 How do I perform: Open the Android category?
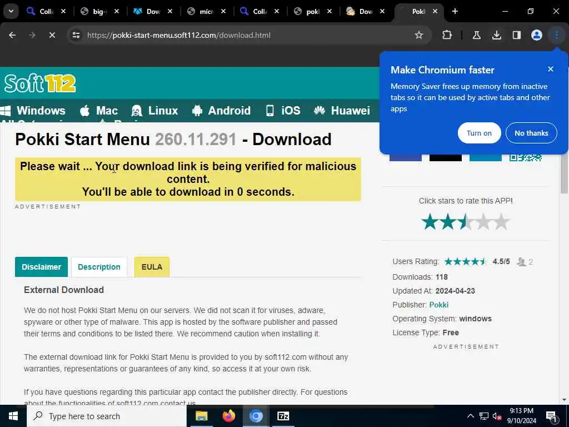[x=221, y=111]
